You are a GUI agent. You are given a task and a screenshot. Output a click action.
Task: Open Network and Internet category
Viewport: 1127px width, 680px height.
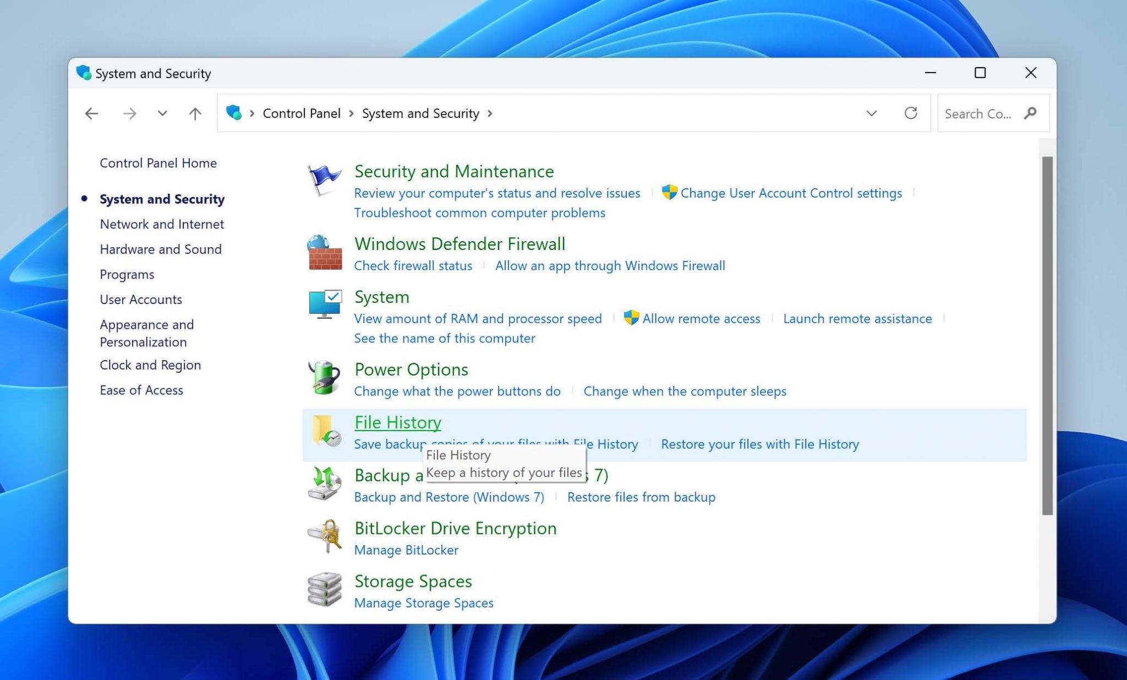(x=162, y=224)
